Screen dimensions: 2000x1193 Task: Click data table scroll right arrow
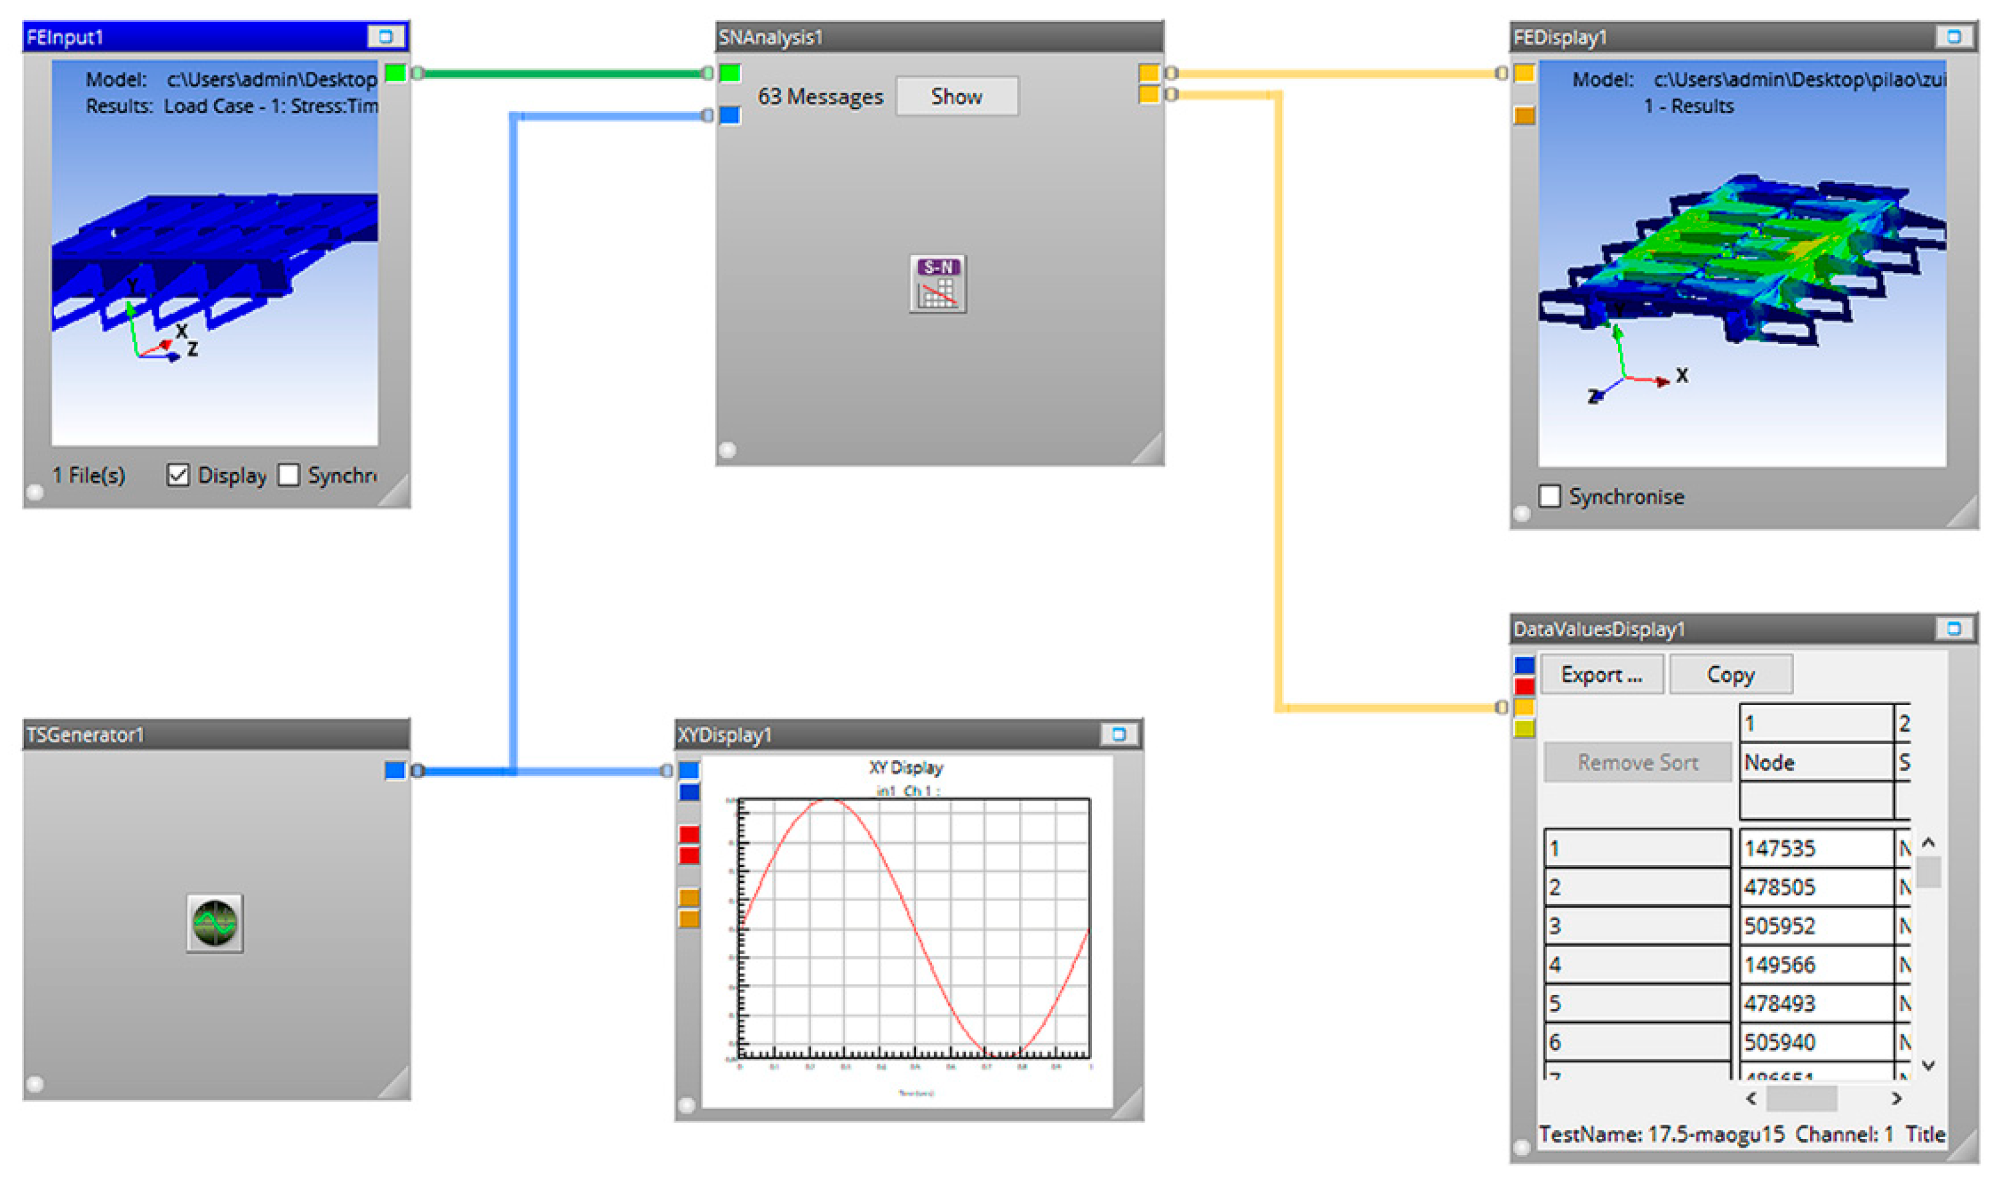tap(1896, 1098)
